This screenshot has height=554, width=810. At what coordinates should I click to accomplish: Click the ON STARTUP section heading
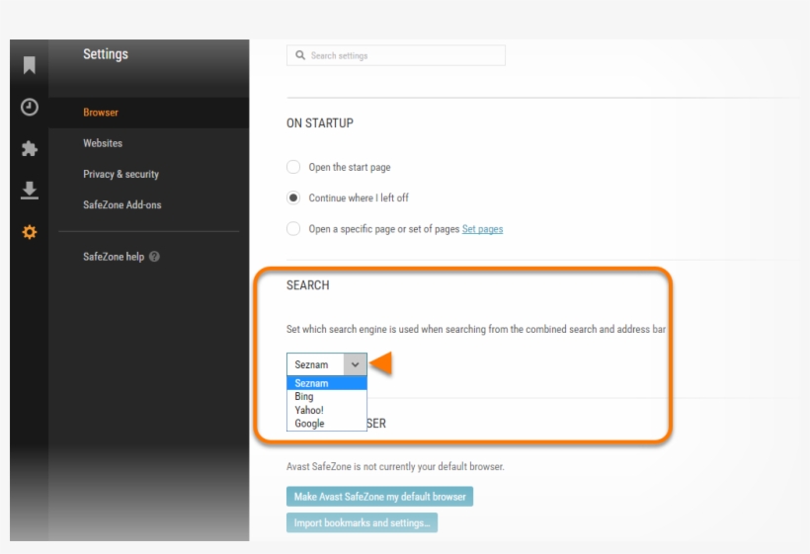320,122
